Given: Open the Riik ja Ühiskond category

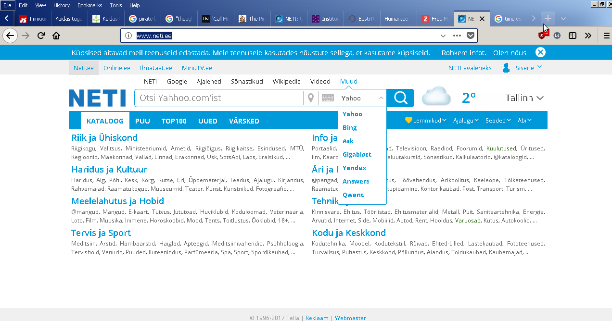Looking at the screenshot, I should tap(104, 138).
